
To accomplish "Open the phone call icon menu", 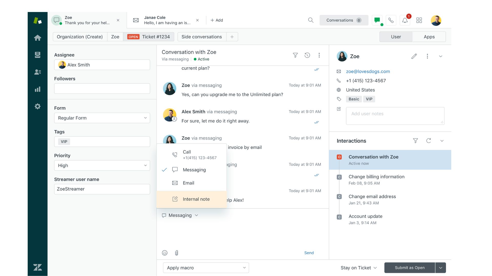I will 391,20.
